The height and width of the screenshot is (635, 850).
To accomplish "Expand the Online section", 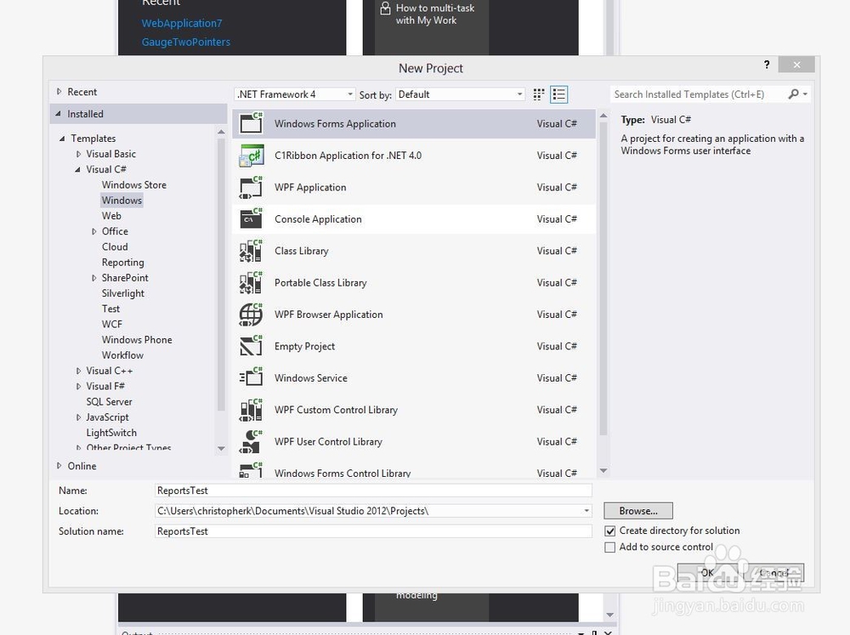I will click(x=59, y=466).
